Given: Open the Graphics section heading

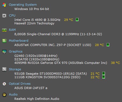Looking at the screenshot, I should [16, 51].
